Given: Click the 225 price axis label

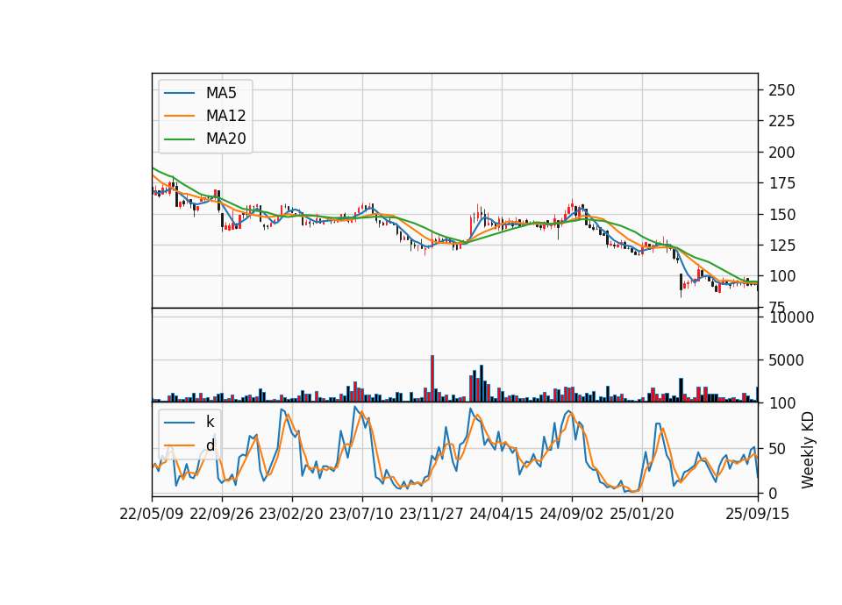Looking at the screenshot, I should (781, 121).
